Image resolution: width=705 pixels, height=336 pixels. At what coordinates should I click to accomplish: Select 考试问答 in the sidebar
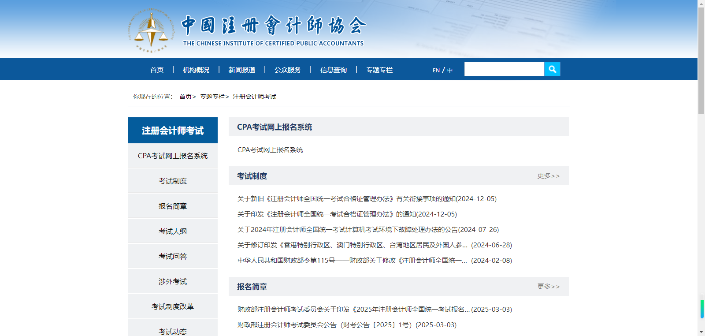pyautogui.click(x=173, y=256)
